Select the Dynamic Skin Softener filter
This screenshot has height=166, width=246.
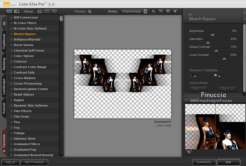[31, 105]
